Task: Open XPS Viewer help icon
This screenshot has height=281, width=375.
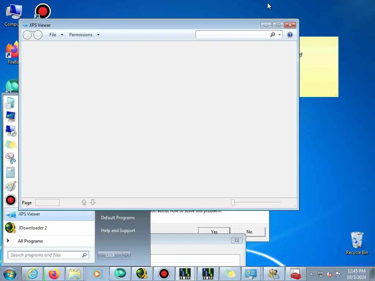Action: (290, 35)
